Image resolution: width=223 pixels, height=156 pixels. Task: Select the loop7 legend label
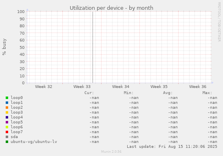17,132
